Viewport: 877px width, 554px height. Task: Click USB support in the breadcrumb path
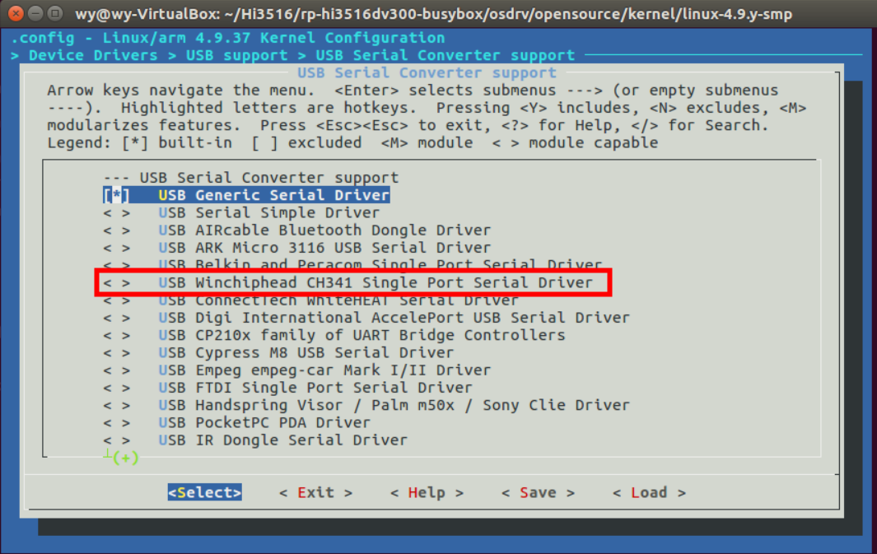(236, 55)
